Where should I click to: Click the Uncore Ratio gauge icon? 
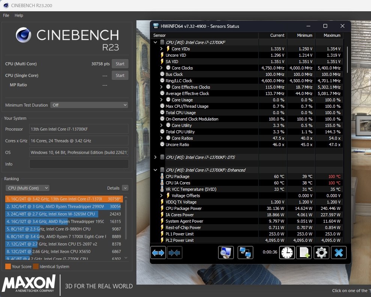[x=162, y=144]
